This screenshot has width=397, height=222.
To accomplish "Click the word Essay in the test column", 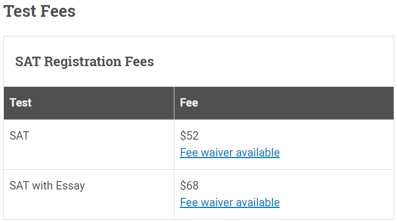I will (x=71, y=186).
